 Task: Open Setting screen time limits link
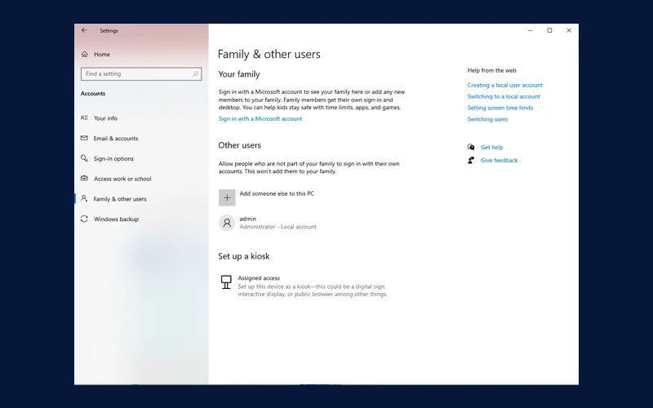500,108
